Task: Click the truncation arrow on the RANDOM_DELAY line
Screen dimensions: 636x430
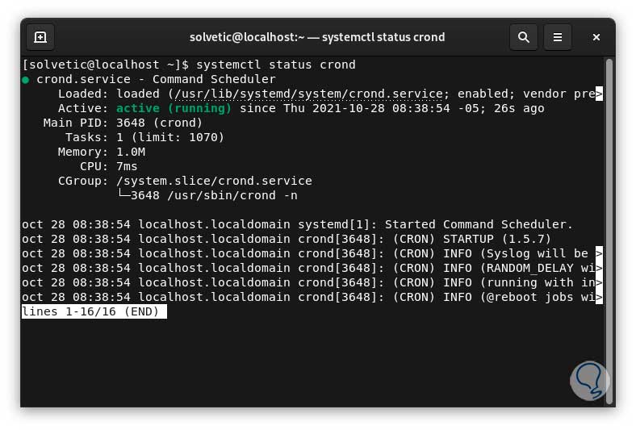Action: pos(599,268)
